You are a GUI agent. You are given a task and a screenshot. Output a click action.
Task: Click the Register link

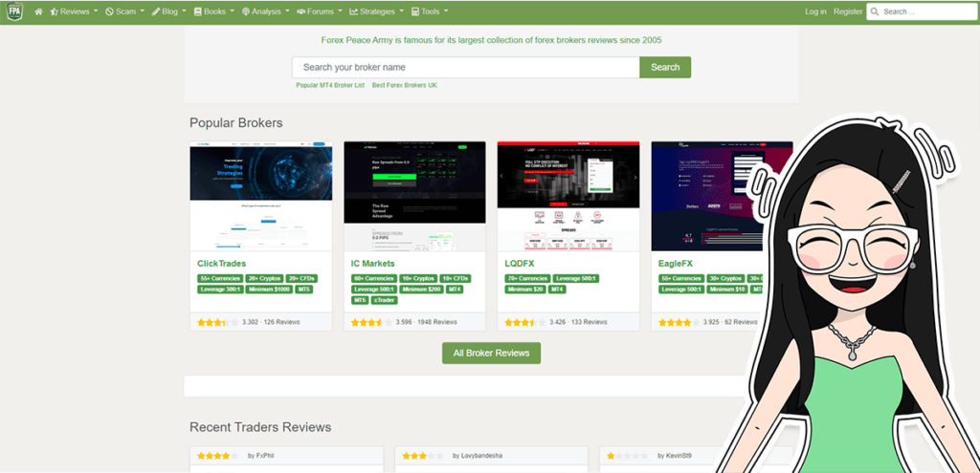[848, 11]
